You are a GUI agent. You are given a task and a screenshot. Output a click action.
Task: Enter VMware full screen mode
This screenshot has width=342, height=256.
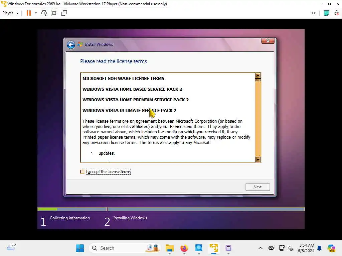point(54,13)
